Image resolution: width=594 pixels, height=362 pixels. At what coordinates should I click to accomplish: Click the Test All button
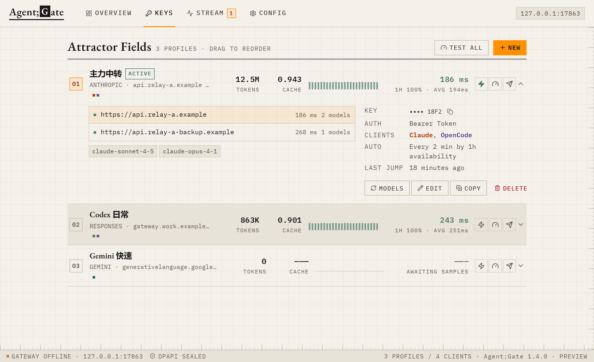[461, 48]
